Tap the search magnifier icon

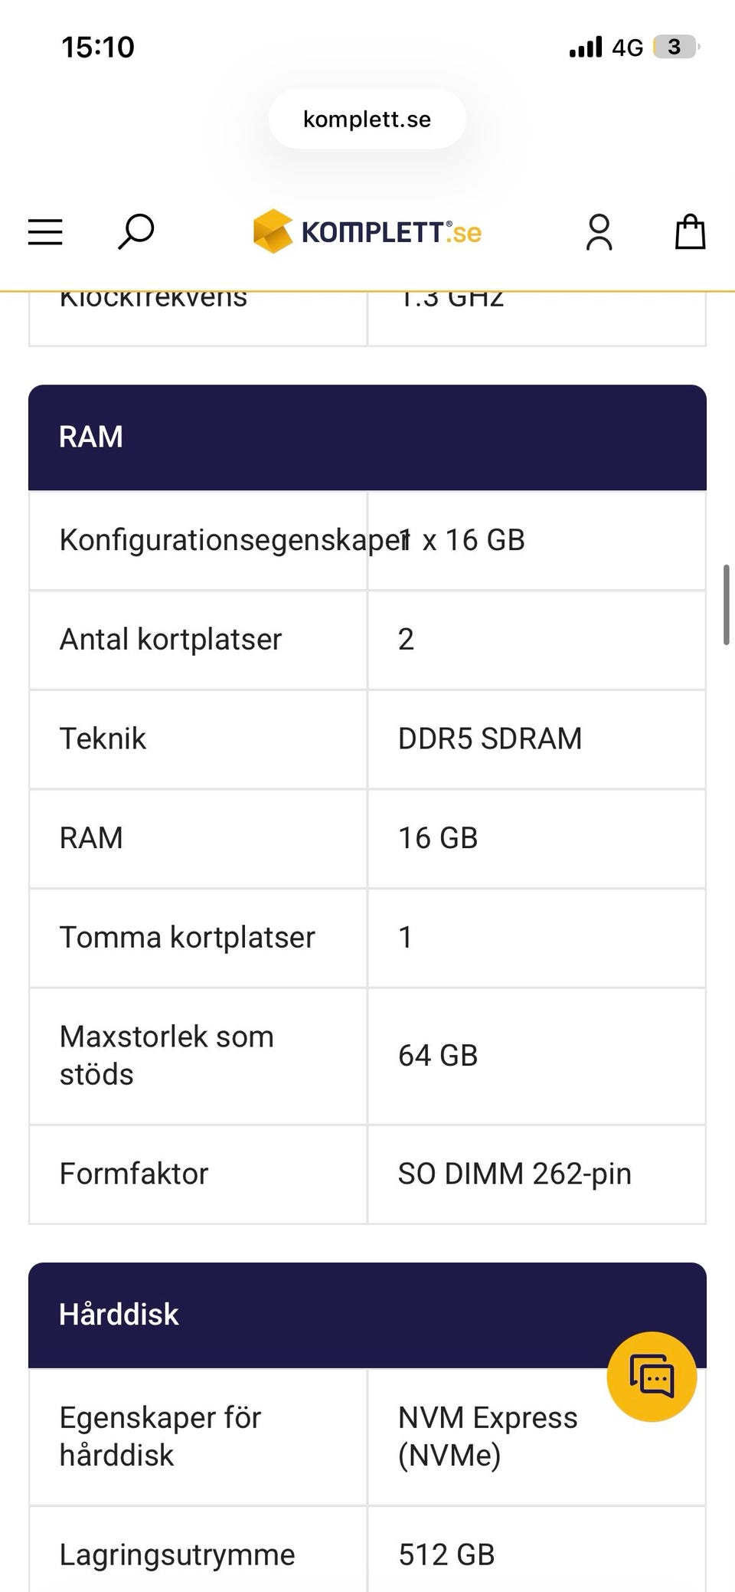pyautogui.click(x=136, y=231)
